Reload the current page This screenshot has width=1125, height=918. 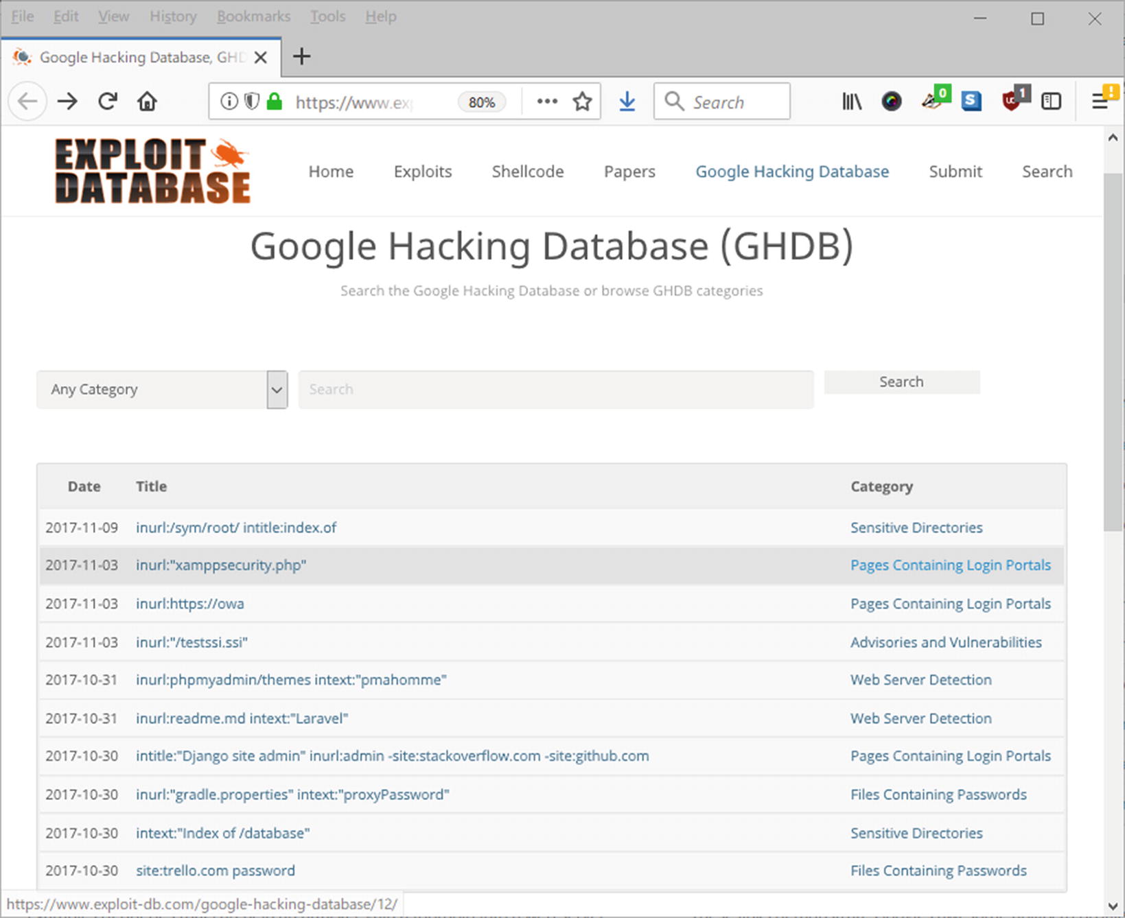[108, 102]
